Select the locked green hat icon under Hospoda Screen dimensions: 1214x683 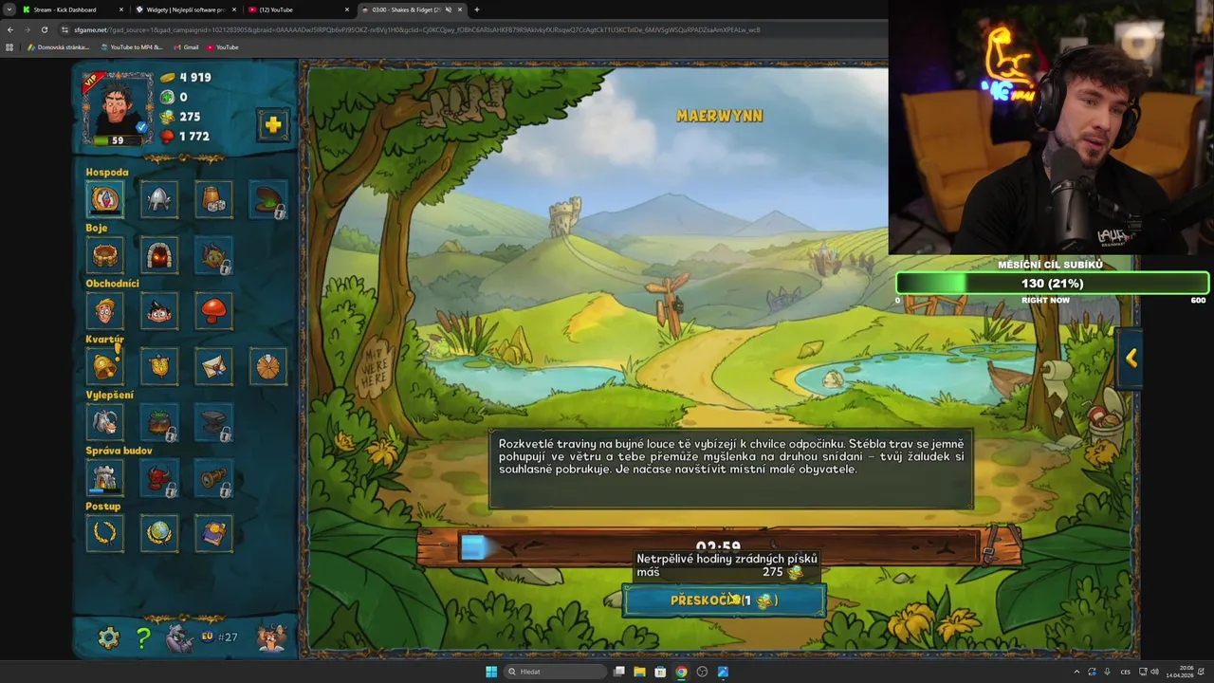[268, 199]
